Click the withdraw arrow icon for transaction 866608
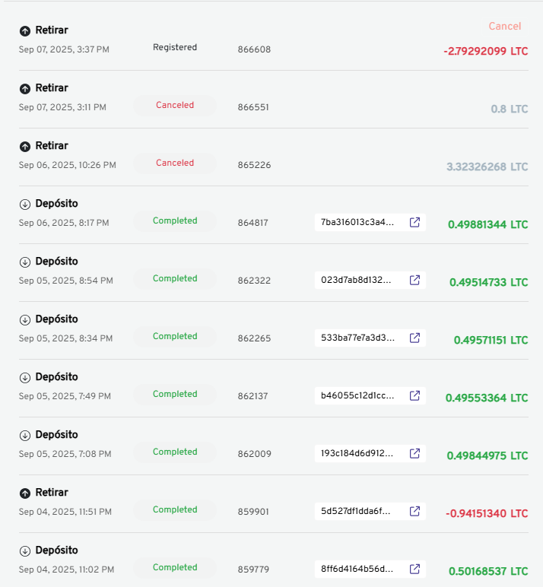Image resolution: width=543 pixels, height=587 pixels. pyautogui.click(x=25, y=31)
